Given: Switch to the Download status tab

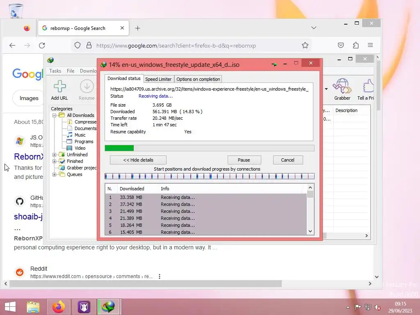Looking at the screenshot, I should click(x=124, y=78).
